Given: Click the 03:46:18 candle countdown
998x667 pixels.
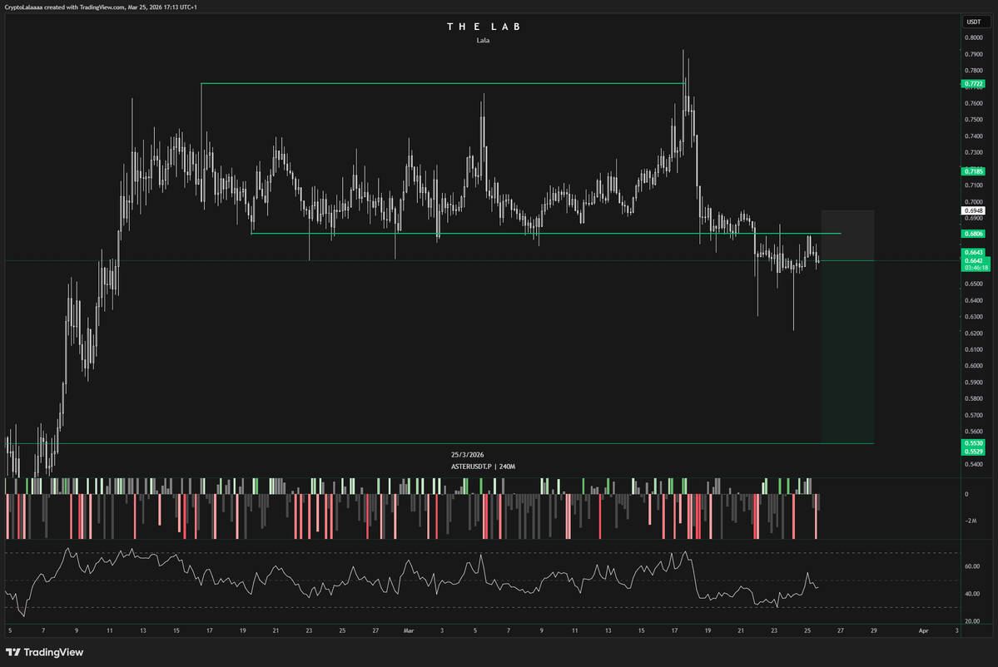Looking at the screenshot, I should point(975,268).
